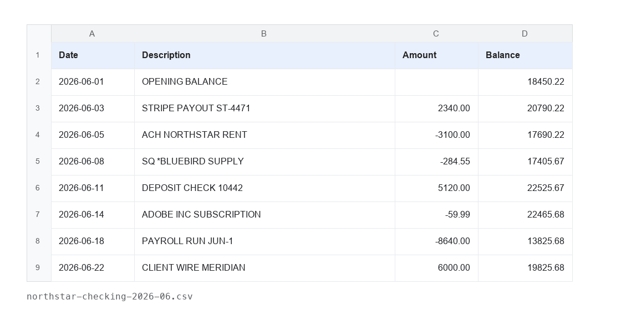Viewport: 621px width, 310px height.
Task: Select the amount cell -59.99
Action: point(436,215)
